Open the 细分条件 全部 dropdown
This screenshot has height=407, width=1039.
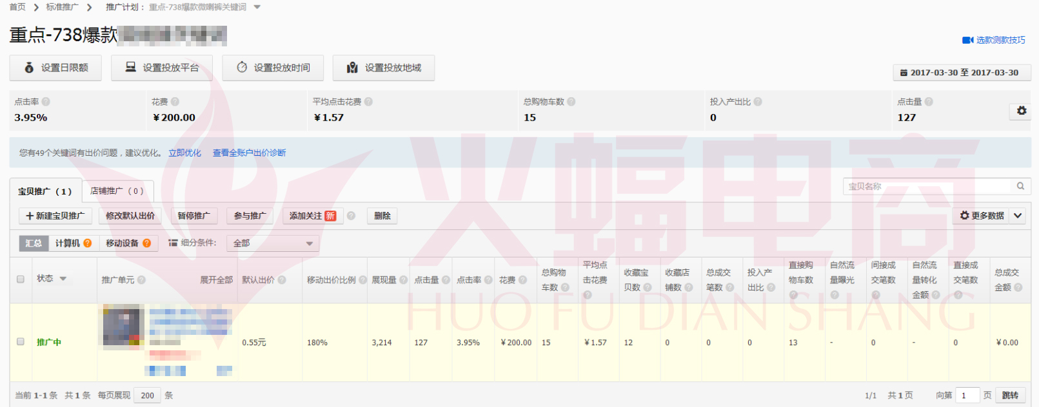click(x=273, y=243)
